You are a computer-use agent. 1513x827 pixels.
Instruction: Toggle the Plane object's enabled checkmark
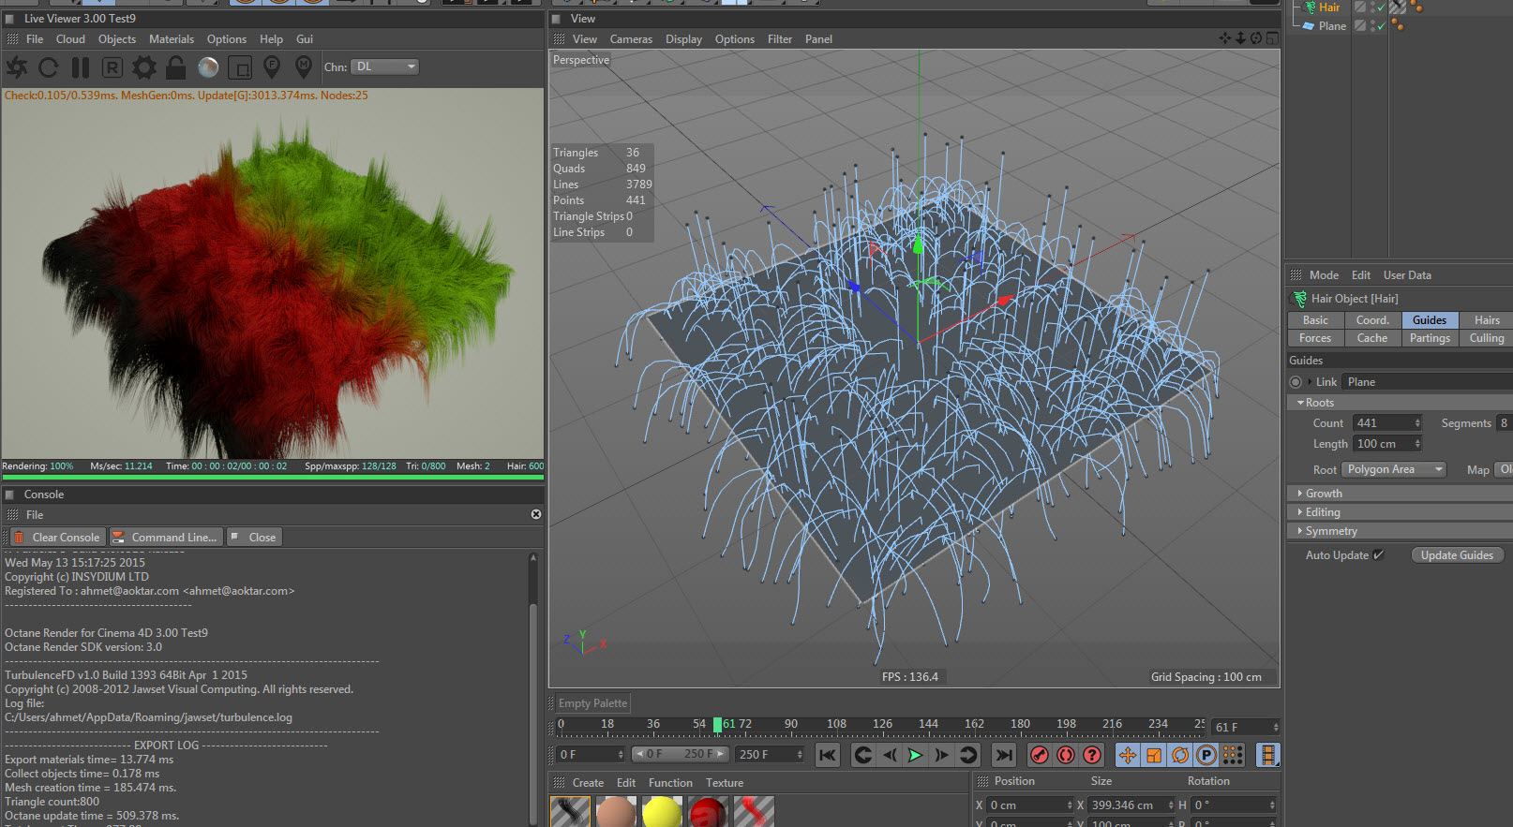tap(1381, 26)
